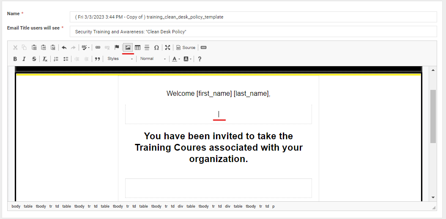Maximize the editor with the fullscreen icon
This screenshot has height=219, width=446.
(168, 48)
